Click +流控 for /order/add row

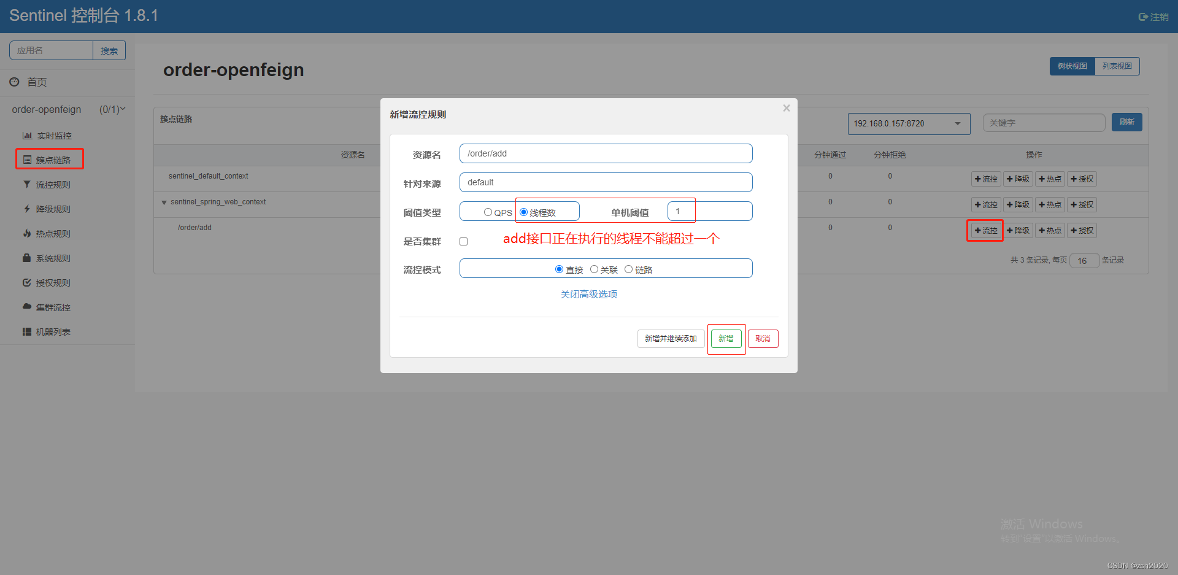click(986, 231)
